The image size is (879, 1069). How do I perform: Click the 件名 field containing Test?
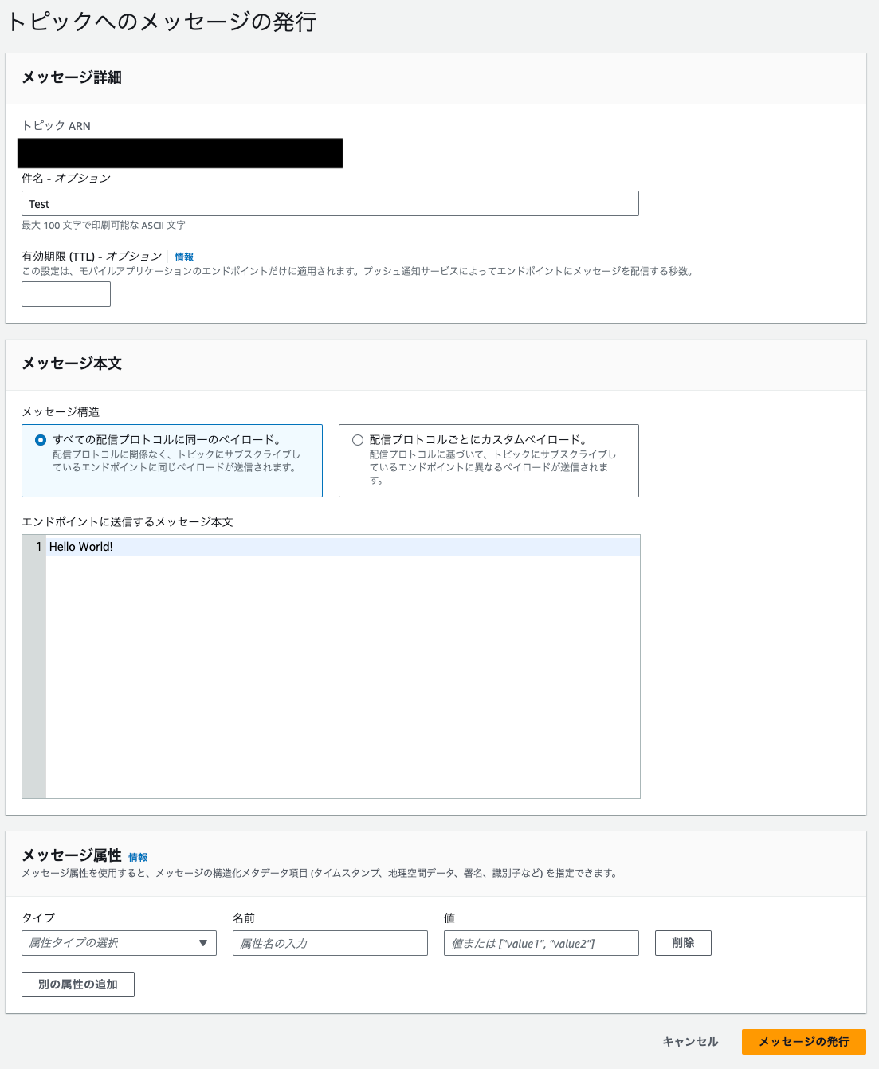point(329,203)
